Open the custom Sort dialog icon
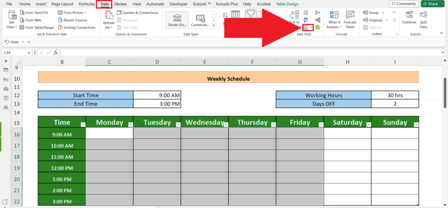This screenshot has width=448, height=208. 235,15
